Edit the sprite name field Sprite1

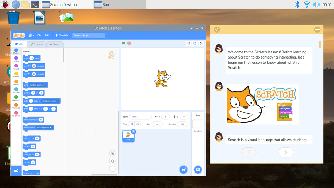(x=140, y=117)
